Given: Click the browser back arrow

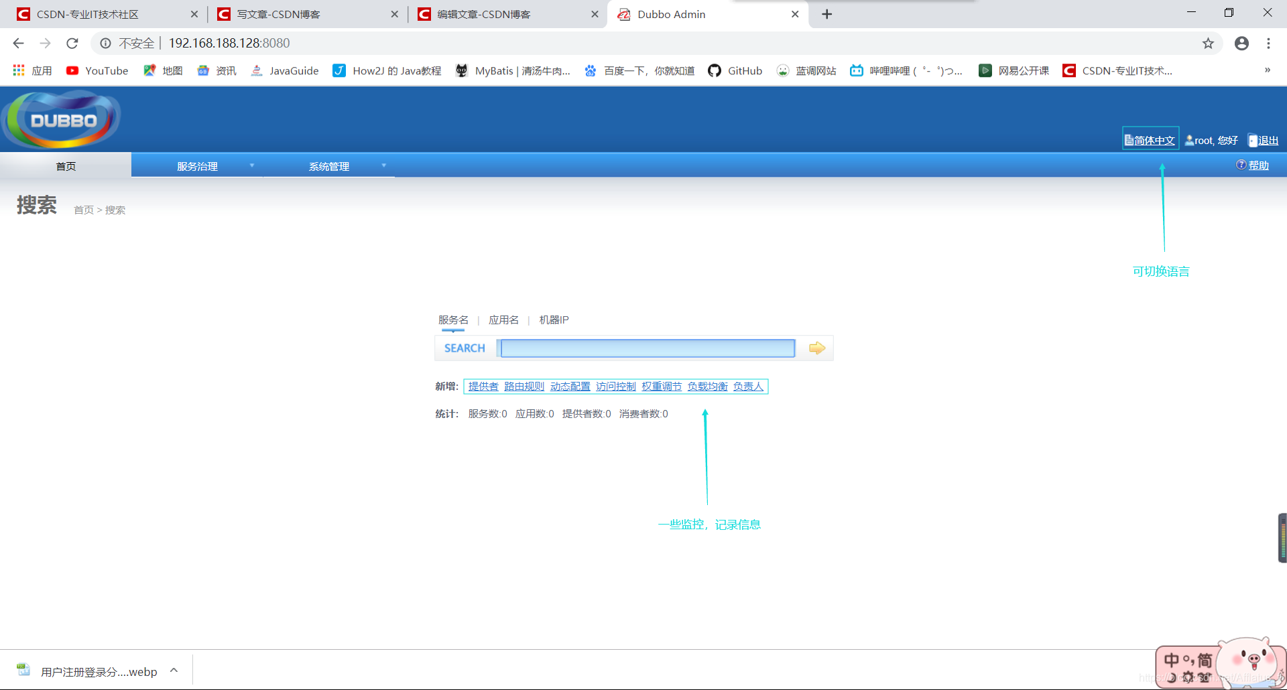Looking at the screenshot, I should 18,43.
